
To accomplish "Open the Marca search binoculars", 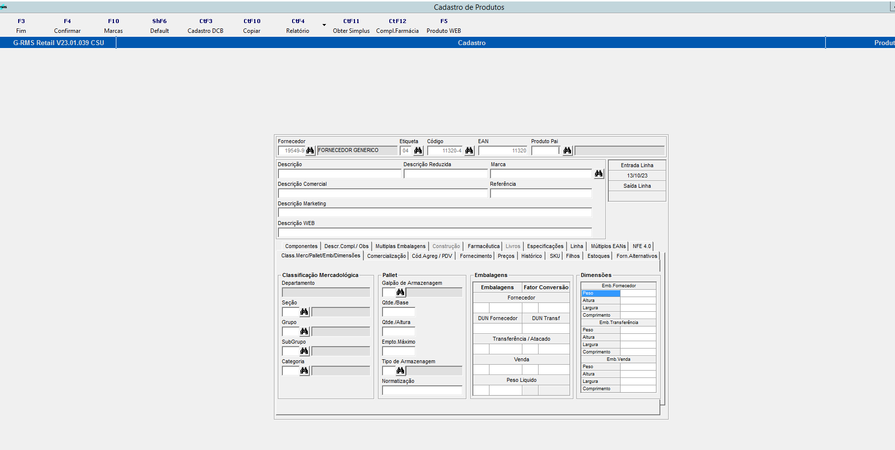I will (599, 173).
